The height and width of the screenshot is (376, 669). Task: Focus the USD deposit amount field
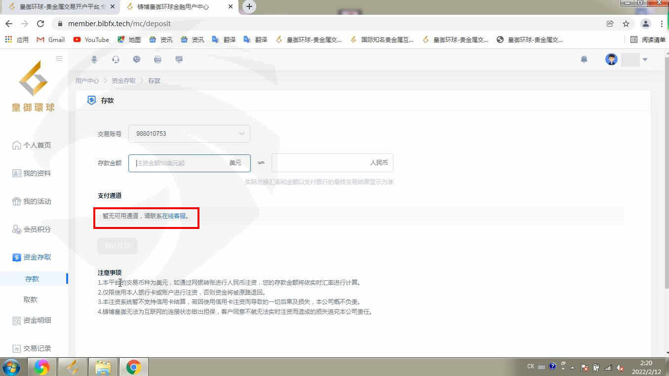coord(189,163)
